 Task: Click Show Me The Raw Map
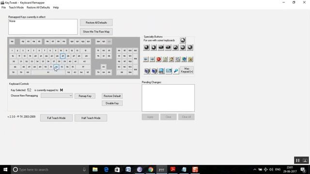pos(96,31)
